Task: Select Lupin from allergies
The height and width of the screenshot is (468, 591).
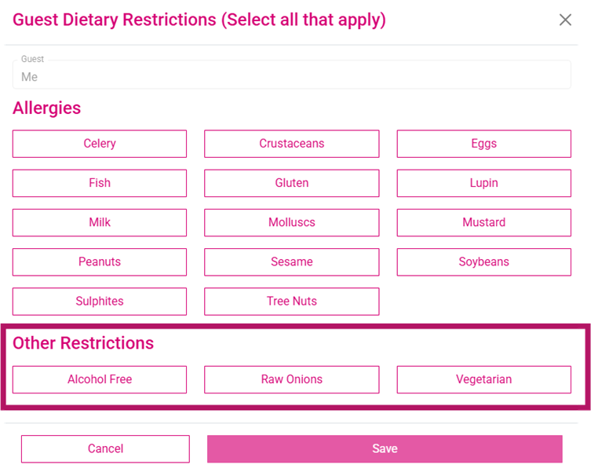Action: (484, 183)
